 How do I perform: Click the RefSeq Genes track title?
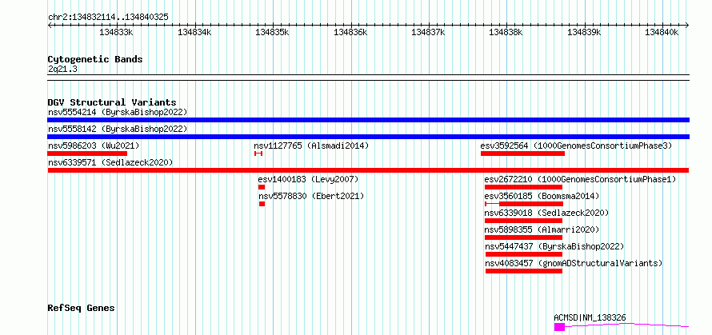pyautogui.click(x=82, y=309)
